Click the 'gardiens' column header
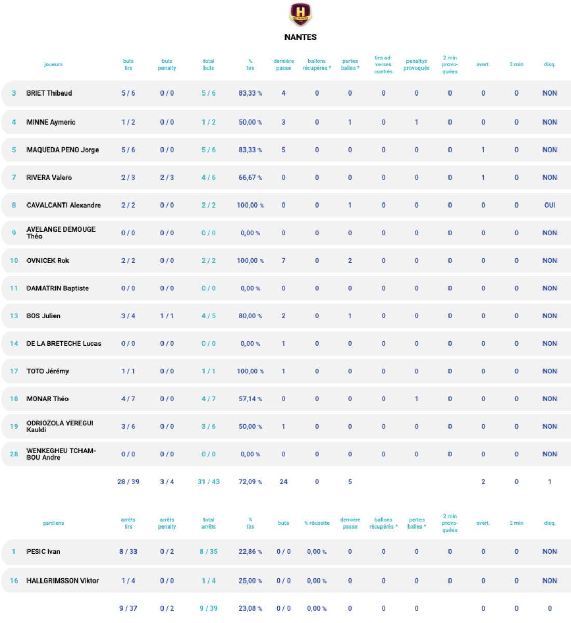The width and height of the screenshot is (571, 623). click(x=53, y=523)
